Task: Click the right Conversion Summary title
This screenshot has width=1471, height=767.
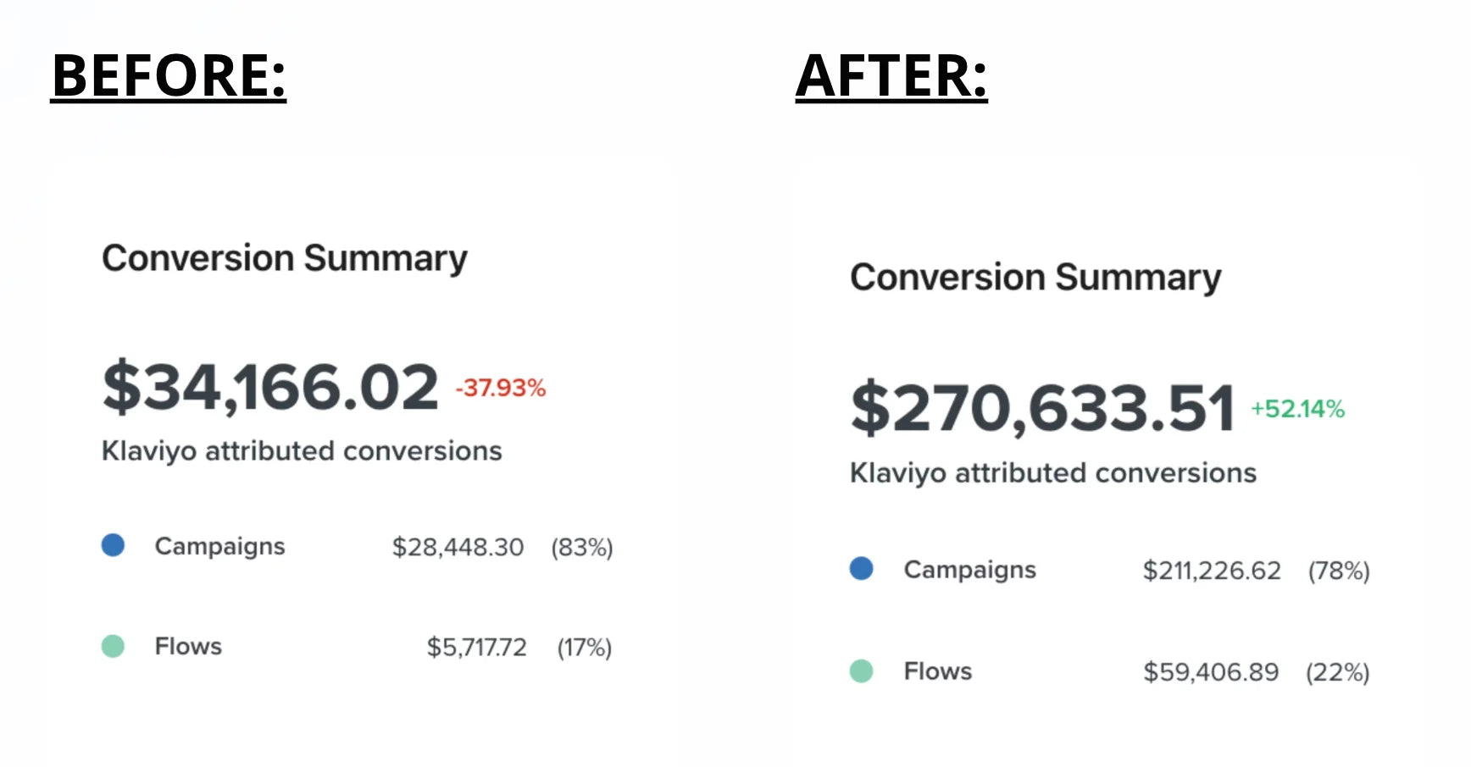Action: pos(1035,279)
